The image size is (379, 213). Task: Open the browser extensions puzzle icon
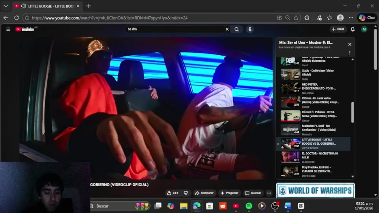tap(307, 18)
